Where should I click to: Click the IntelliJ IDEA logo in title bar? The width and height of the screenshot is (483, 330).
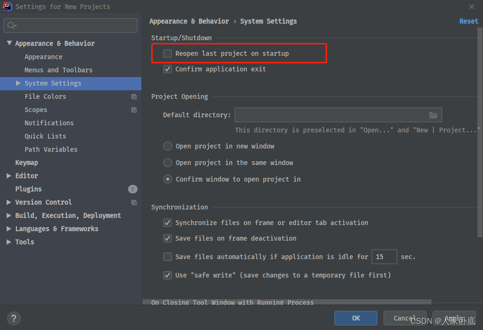(x=7, y=7)
